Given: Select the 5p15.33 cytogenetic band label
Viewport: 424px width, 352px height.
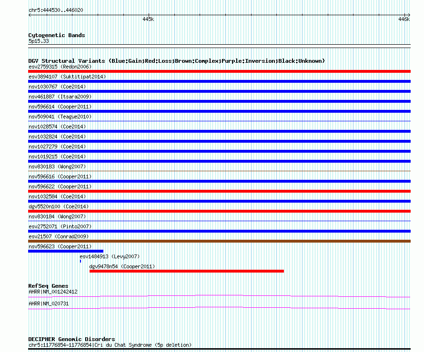Looking at the screenshot, I should pyautogui.click(x=39, y=41).
